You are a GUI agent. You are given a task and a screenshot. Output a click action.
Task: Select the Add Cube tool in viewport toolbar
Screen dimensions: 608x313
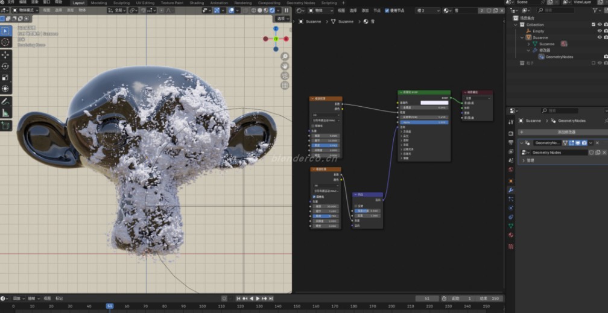pyautogui.click(x=6, y=125)
